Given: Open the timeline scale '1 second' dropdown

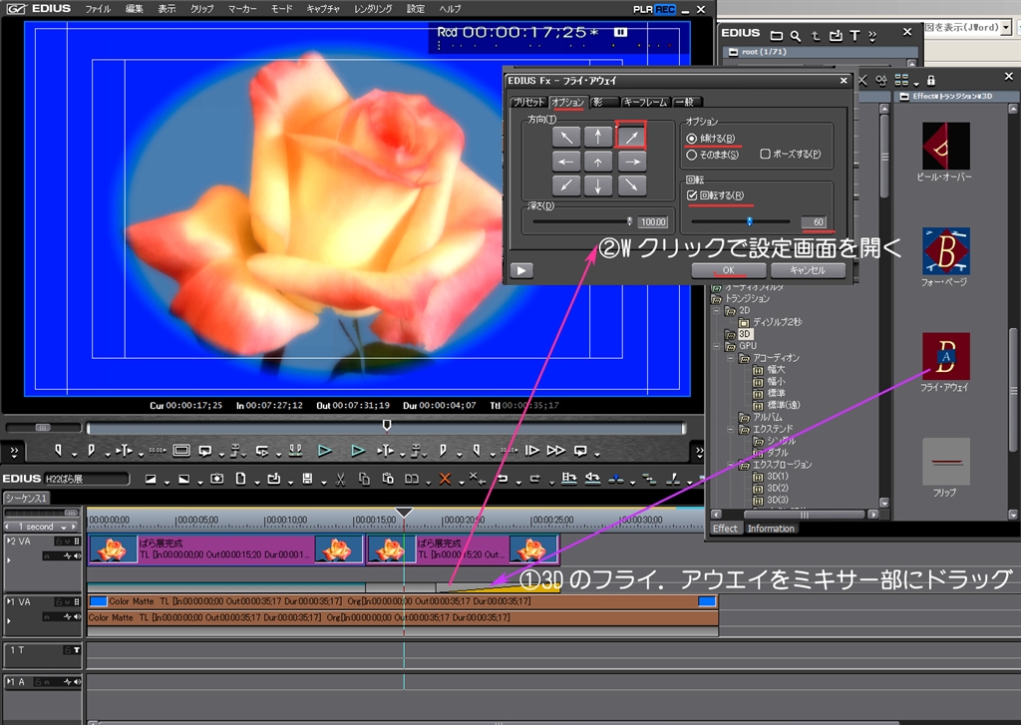Looking at the screenshot, I should tap(41, 527).
